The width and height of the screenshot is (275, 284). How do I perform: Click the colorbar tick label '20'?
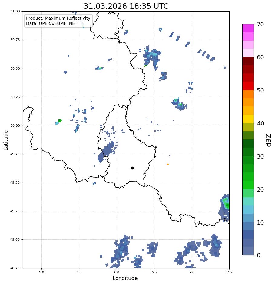tap(260, 189)
